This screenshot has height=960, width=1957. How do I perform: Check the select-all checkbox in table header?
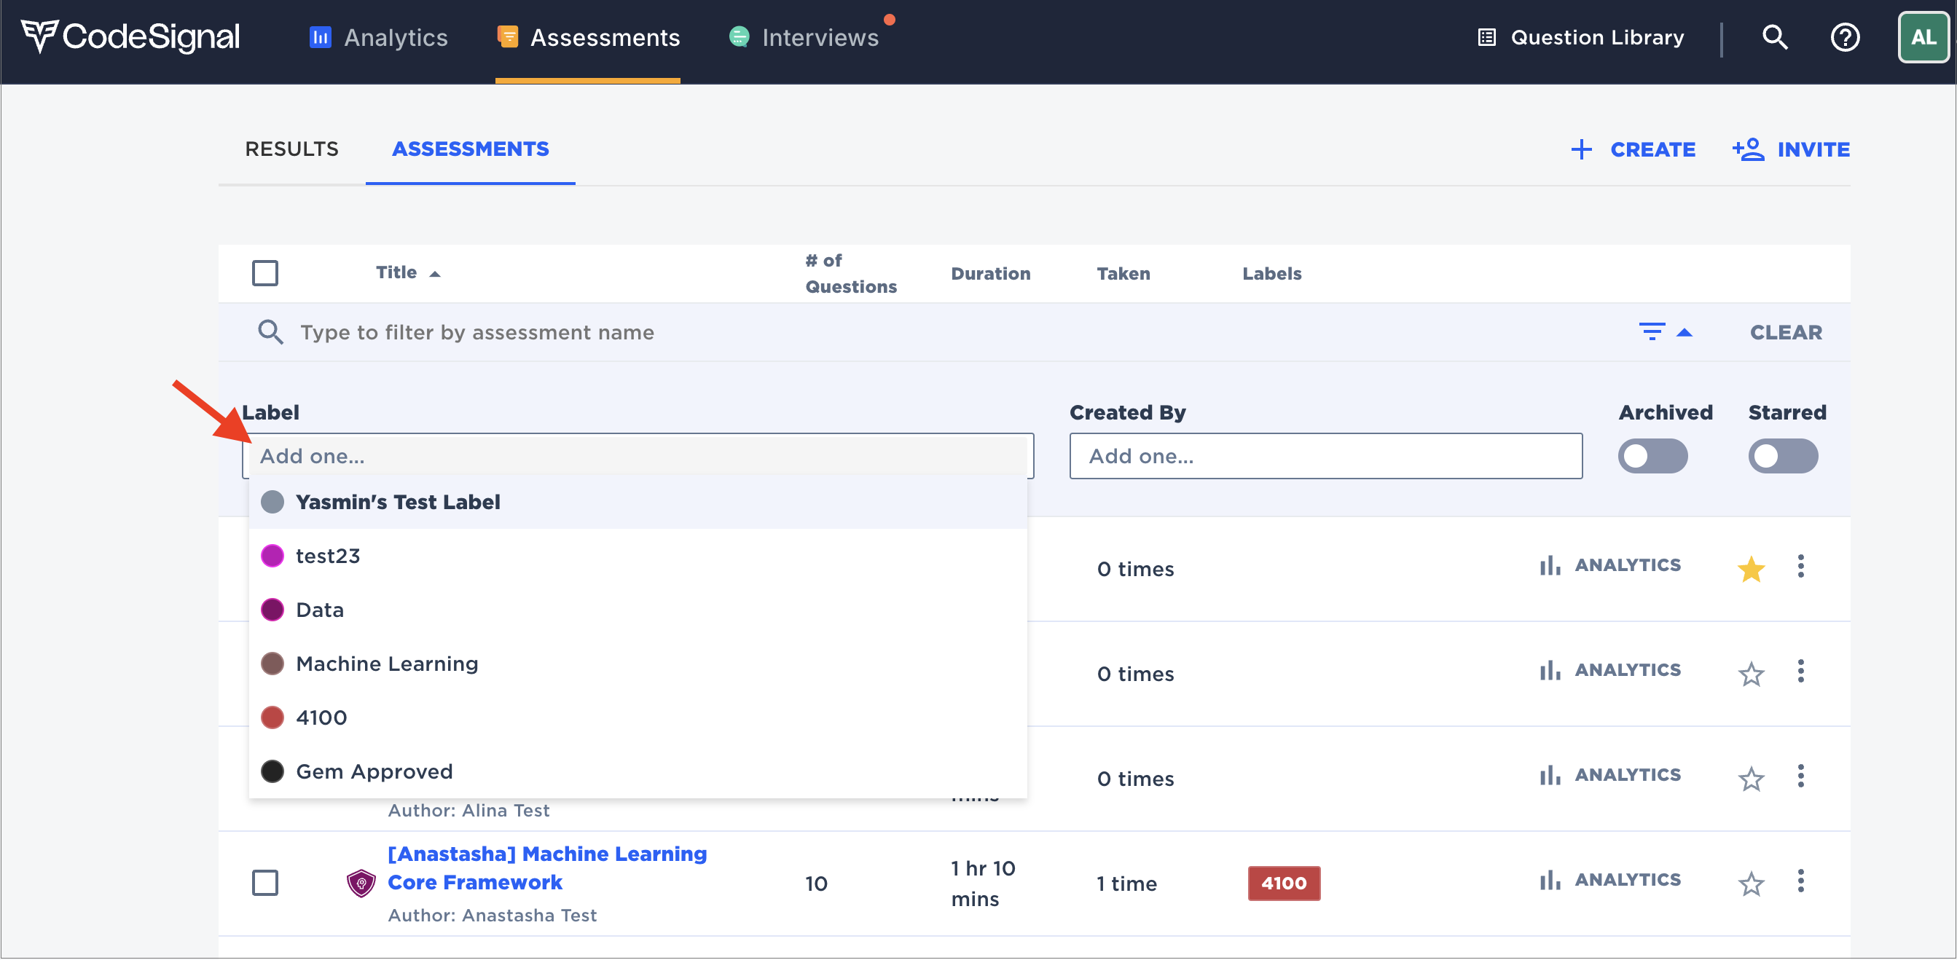264,272
